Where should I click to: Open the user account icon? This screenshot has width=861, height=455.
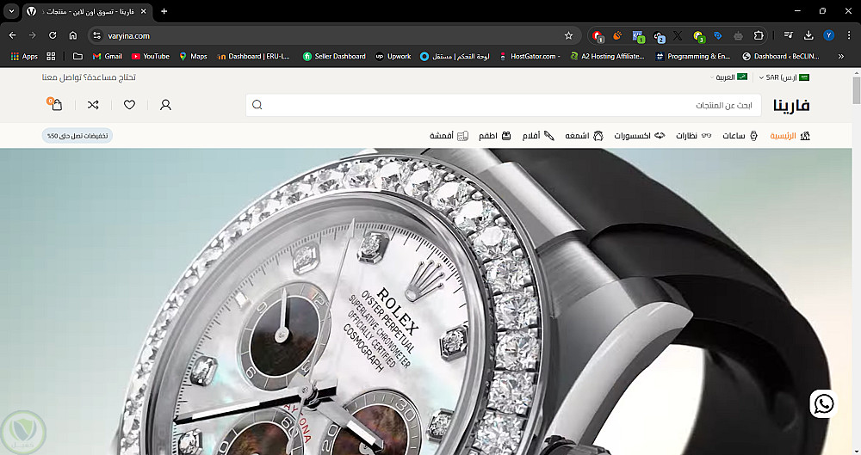165,104
